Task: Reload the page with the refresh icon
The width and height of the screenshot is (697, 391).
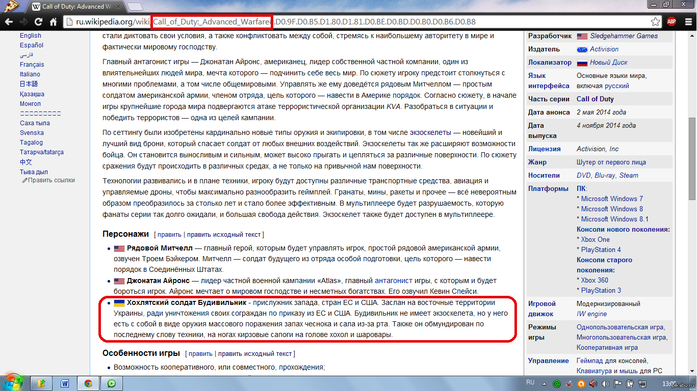Action: click(x=38, y=22)
